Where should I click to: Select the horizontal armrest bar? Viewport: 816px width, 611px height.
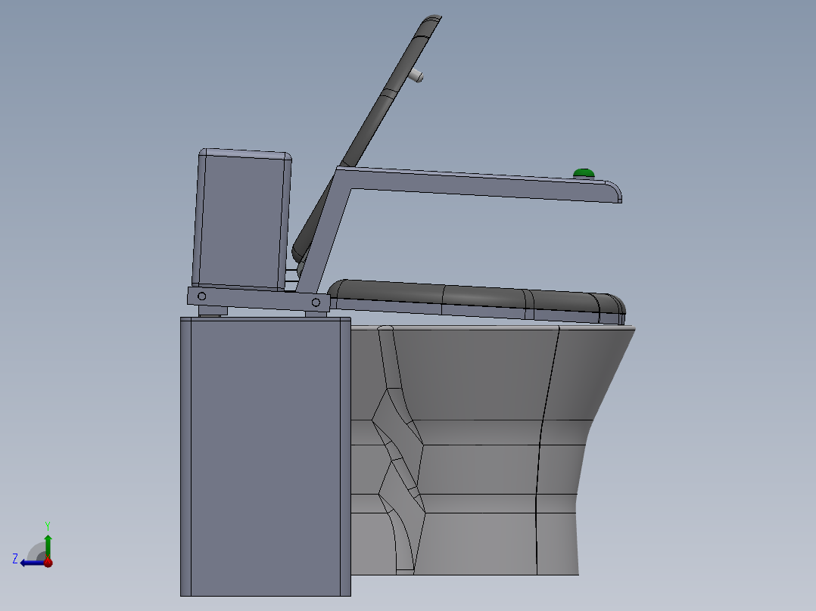click(478, 184)
